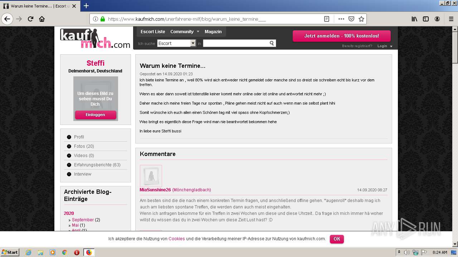Accept cookies with the OK button
The height and width of the screenshot is (257, 458).
[337, 239]
